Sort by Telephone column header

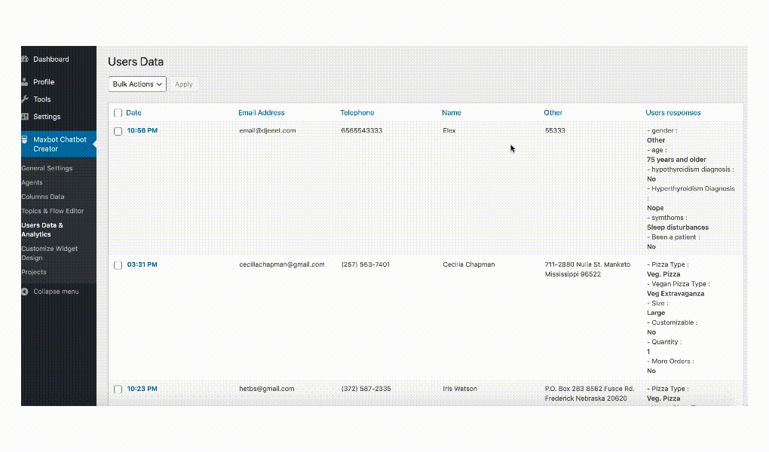pos(357,113)
